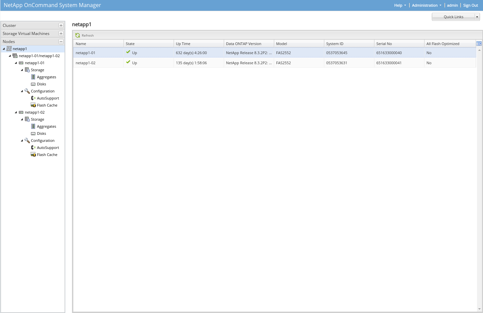Image resolution: width=483 pixels, height=313 pixels.
Task: Click the Sign Out link
Action: click(471, 5)
